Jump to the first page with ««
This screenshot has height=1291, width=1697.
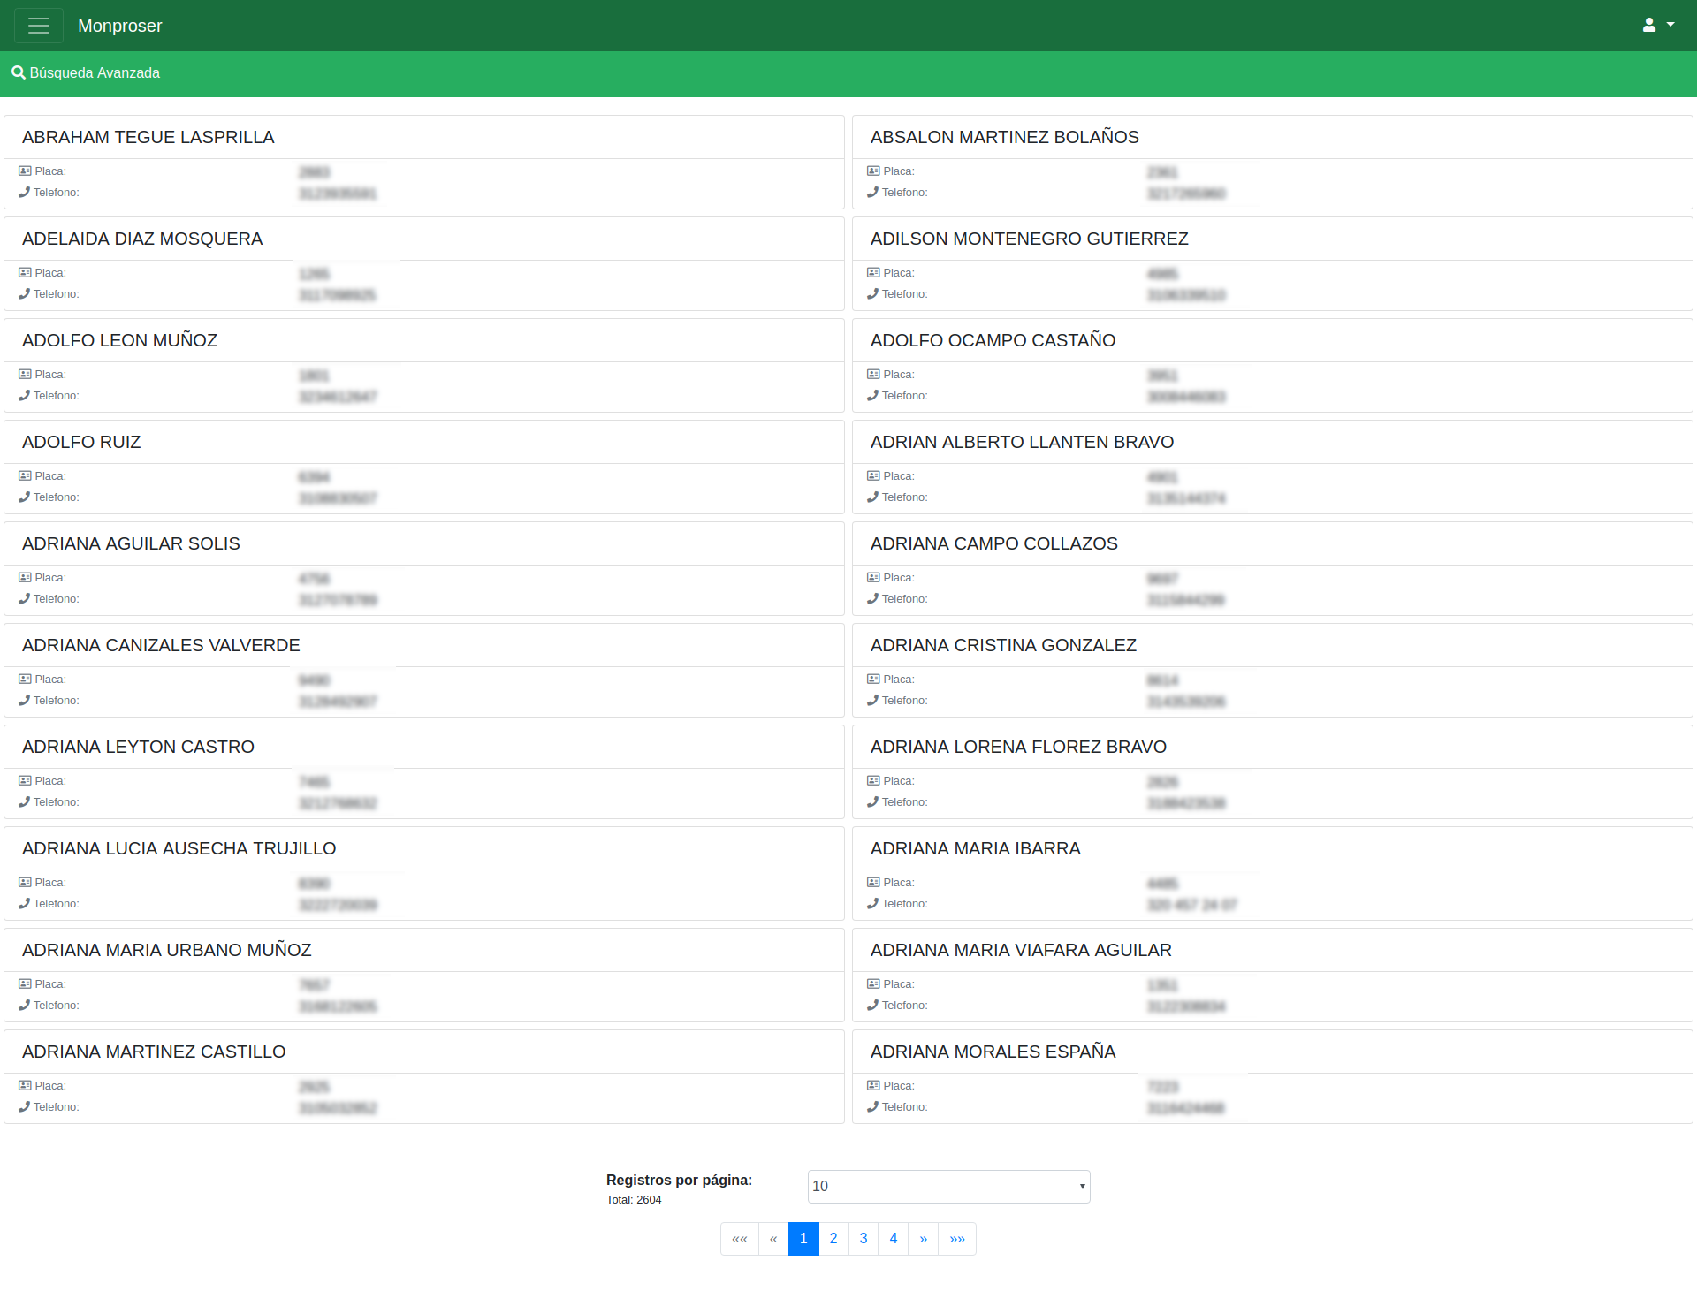(x=740, y=1239)
